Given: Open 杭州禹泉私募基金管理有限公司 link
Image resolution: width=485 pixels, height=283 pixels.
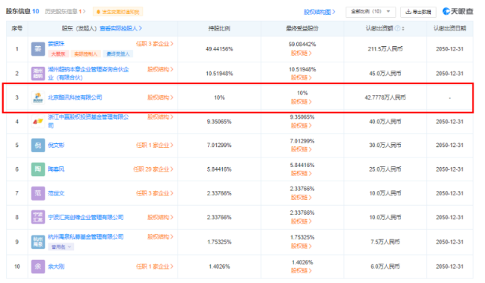Looking at the screenshot, I should click(85, 237).
